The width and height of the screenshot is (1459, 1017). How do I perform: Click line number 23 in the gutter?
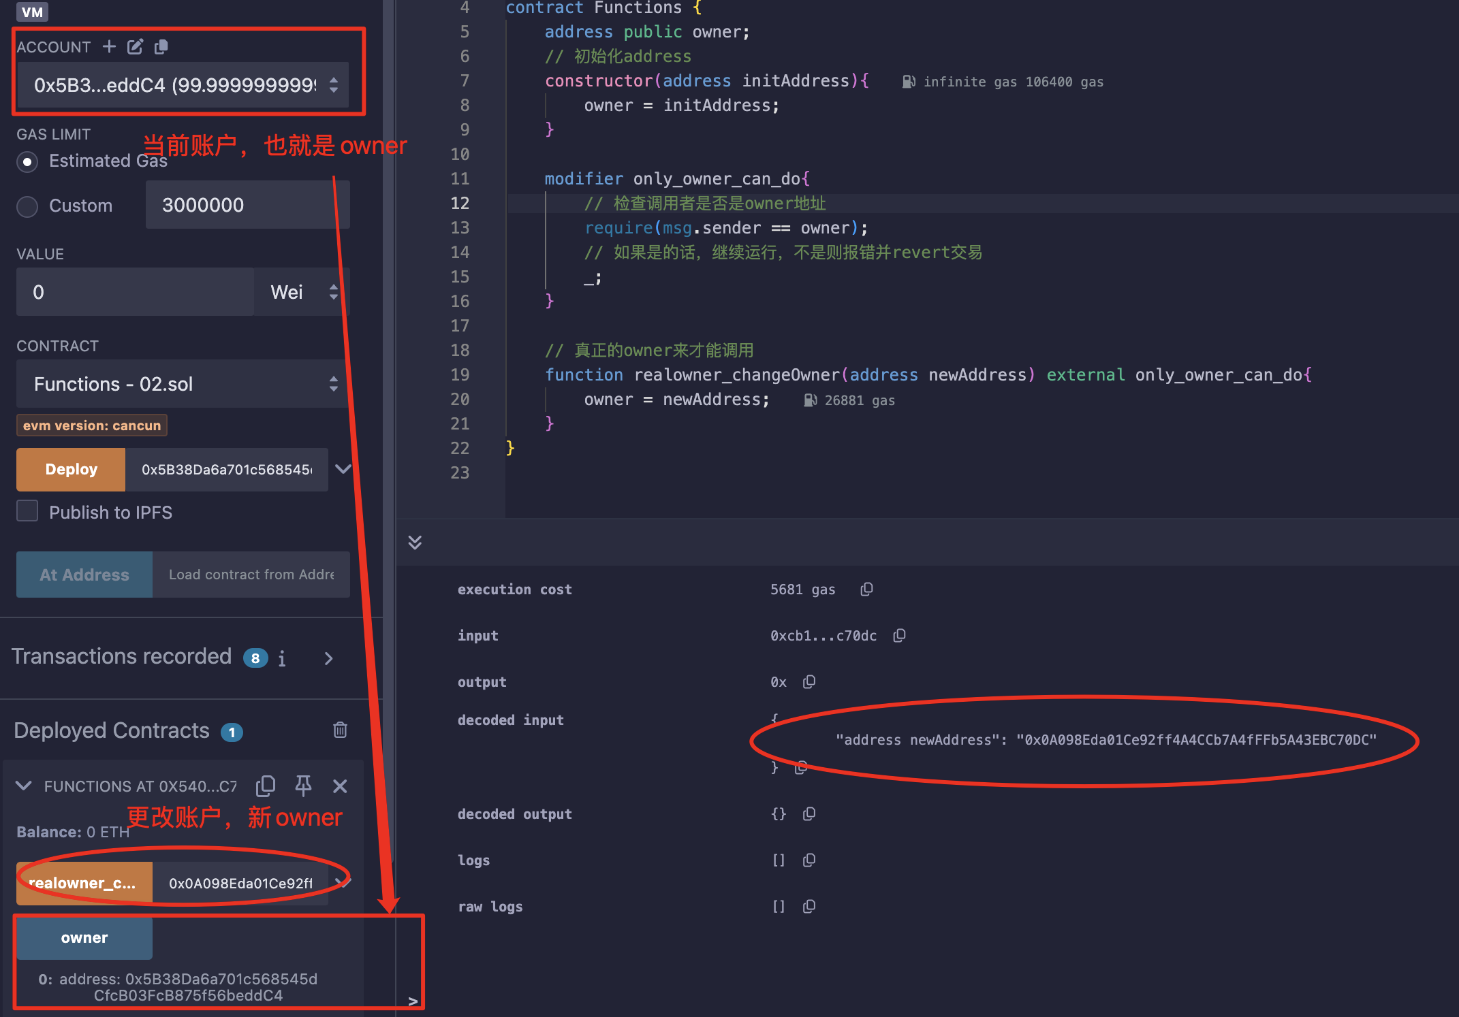click(460, 472)
